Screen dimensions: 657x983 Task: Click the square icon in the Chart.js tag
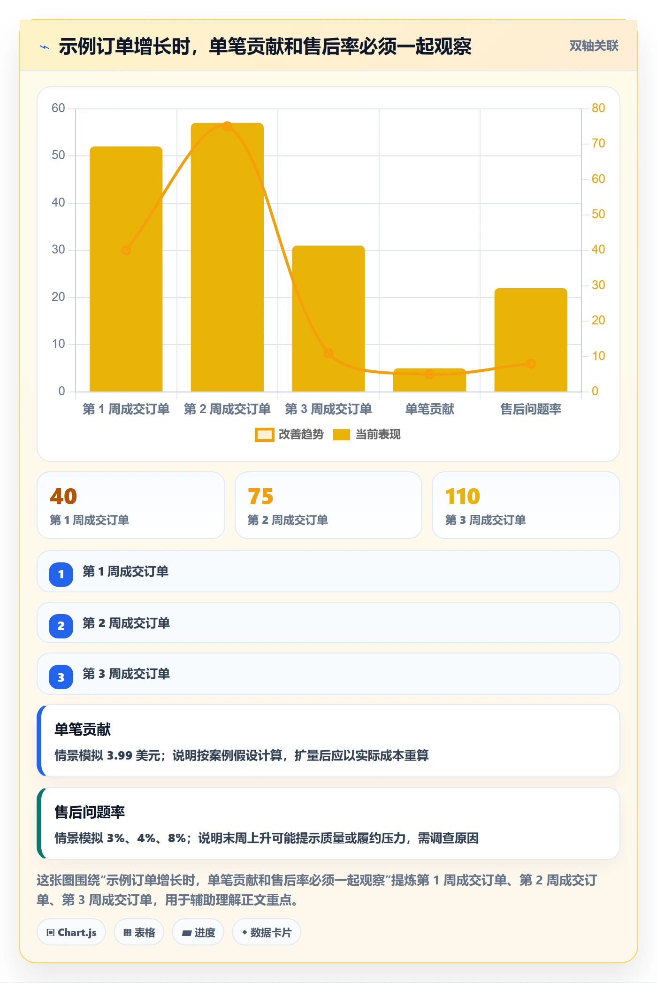pyautogui.click(x=51, y=933)
